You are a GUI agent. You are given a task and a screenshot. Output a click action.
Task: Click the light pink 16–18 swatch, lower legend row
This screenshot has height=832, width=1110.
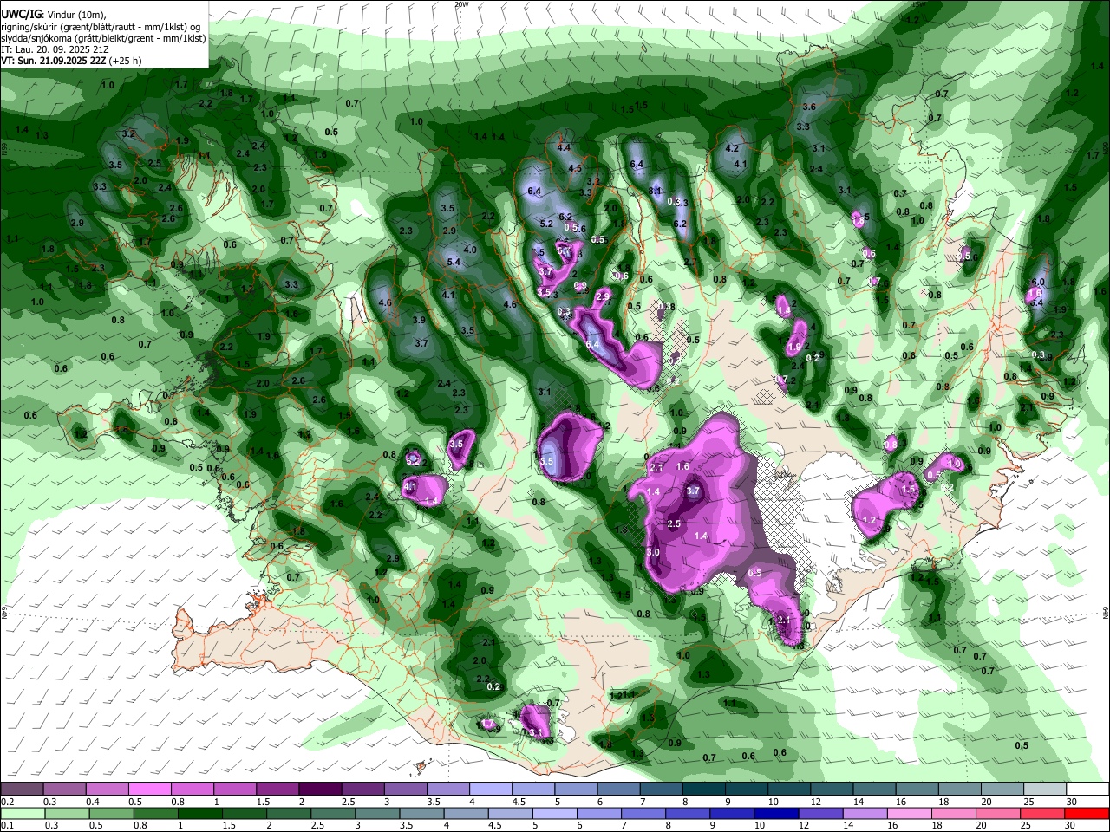pos(909,814)
